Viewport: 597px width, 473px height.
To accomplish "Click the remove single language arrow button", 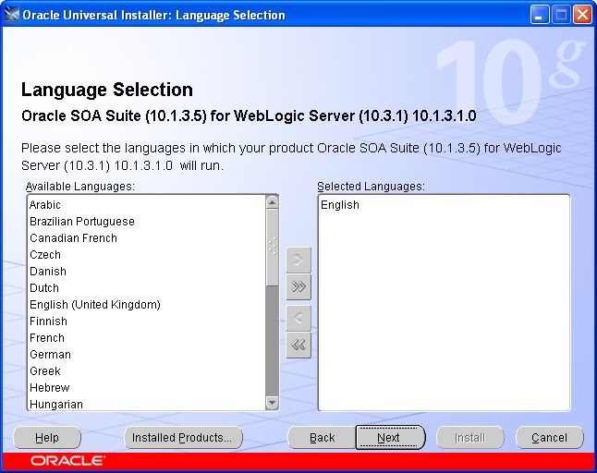I will [298, 318].
